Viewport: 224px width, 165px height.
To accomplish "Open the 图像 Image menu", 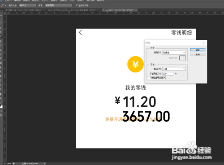I will pyautogui.click(x=26, y=0).
